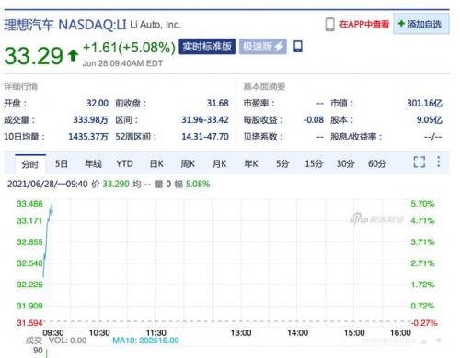This screenshot has height=358, width=460.
Task: Select the 5日 chart tab
Action: [x=62, y=163]
